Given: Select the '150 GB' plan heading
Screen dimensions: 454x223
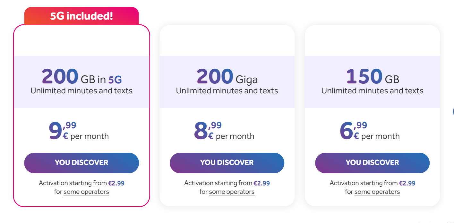Looking at the screenshot, I should point(372,76).
